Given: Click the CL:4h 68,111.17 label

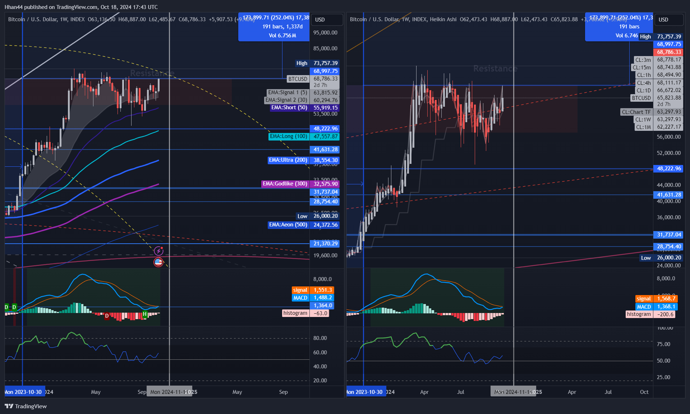Looking at the screenshot, I should pyautogui.click(x=659, y=83).
